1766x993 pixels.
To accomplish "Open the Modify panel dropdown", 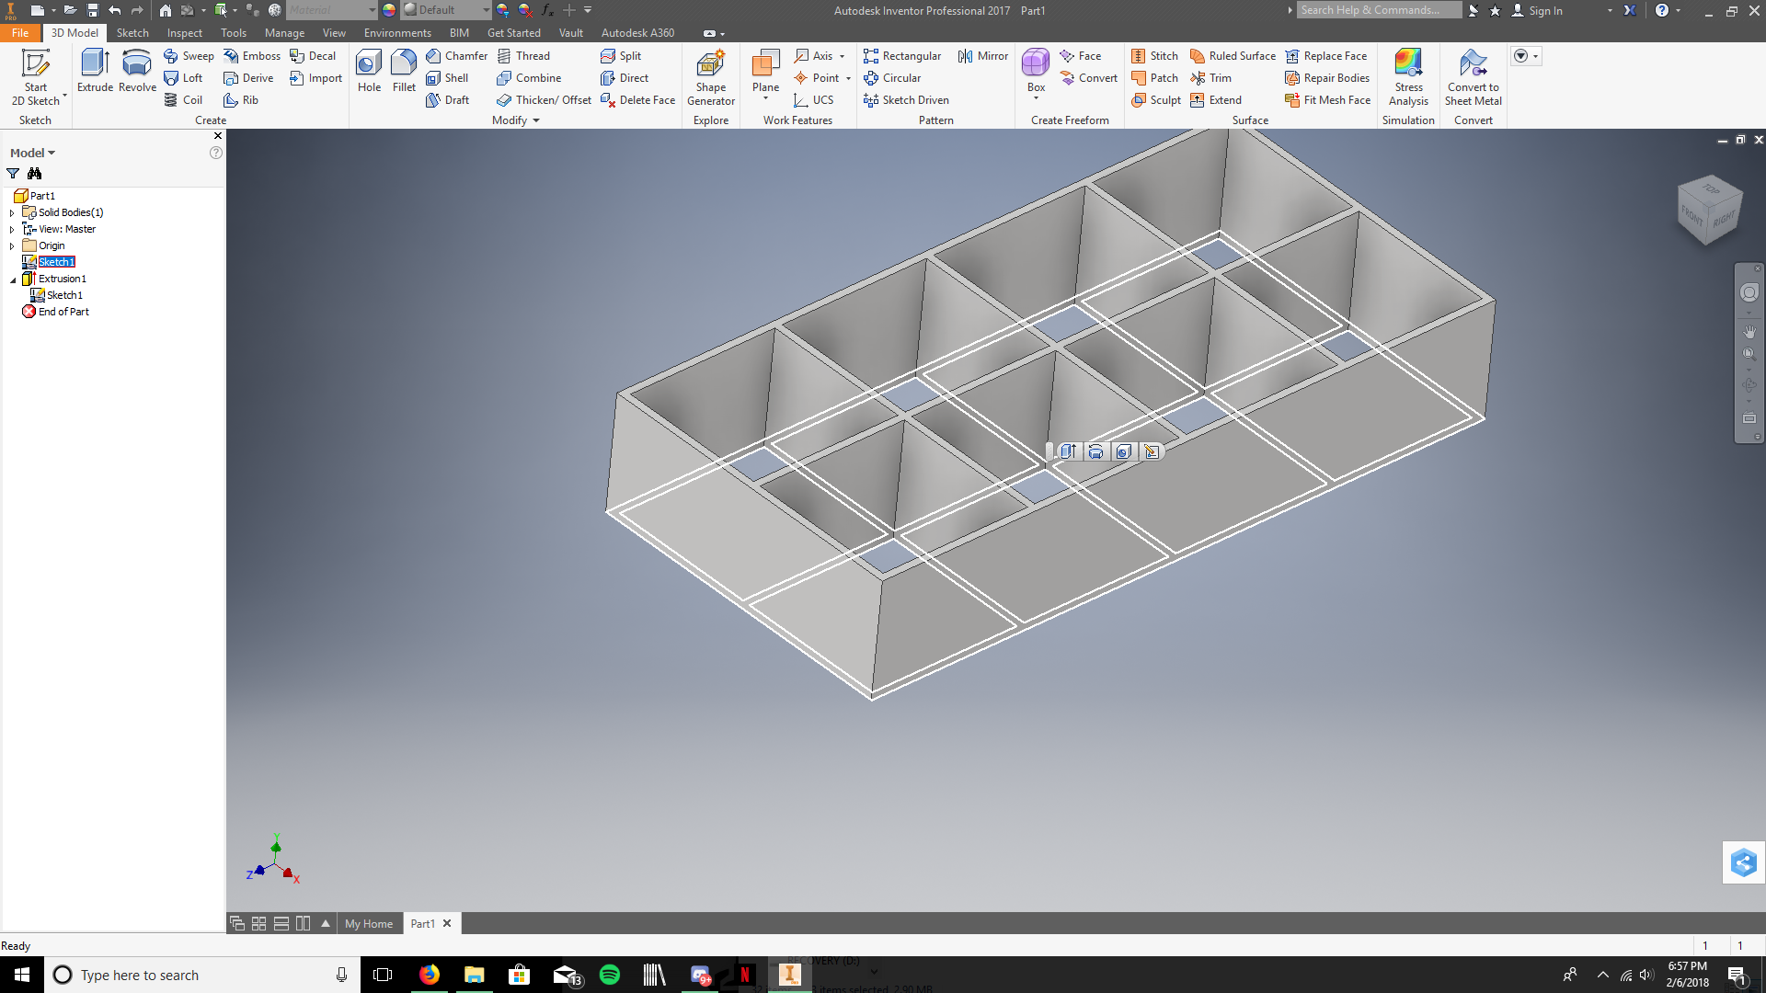I will tap(515, 120).
